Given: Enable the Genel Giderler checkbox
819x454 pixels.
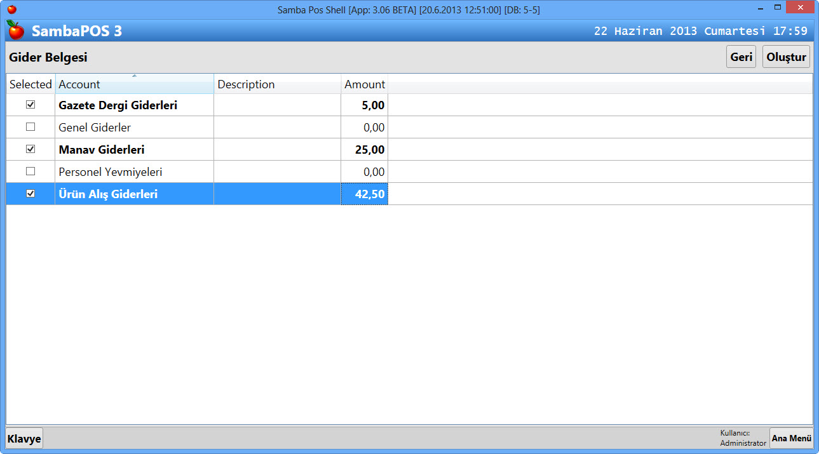Looking at the screenshot, I should pos(30,127).
